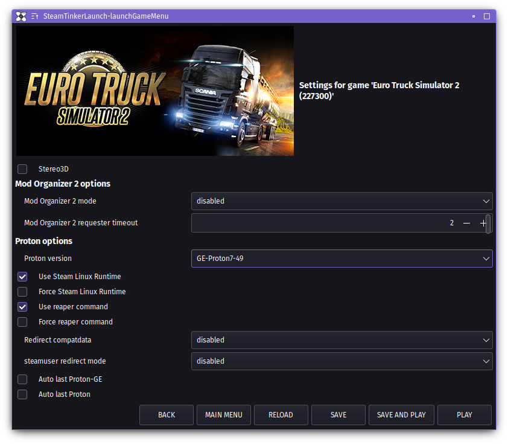Open Mod Organizer 2 mode dropdown
This screenshot has height=444, width=508.
(x=342, y=201)
